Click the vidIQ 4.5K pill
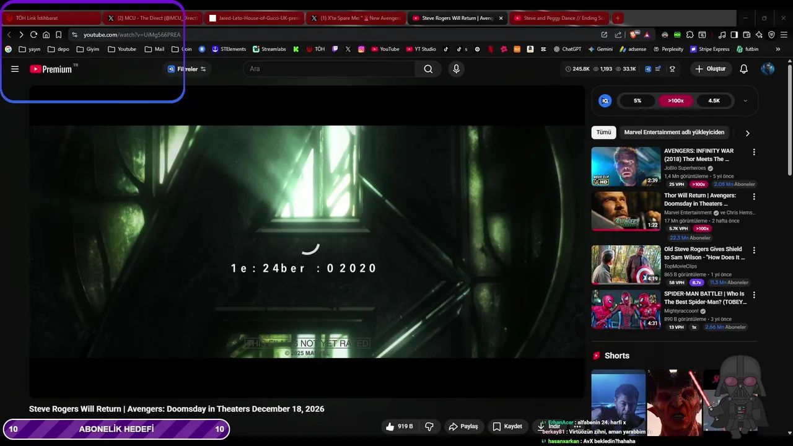Screen dimensions: 793x446 [x=714, y=100]
